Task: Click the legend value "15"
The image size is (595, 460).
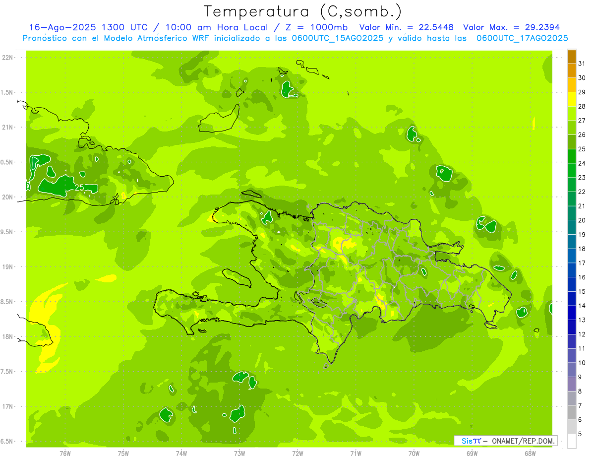Action: point(582,291)
